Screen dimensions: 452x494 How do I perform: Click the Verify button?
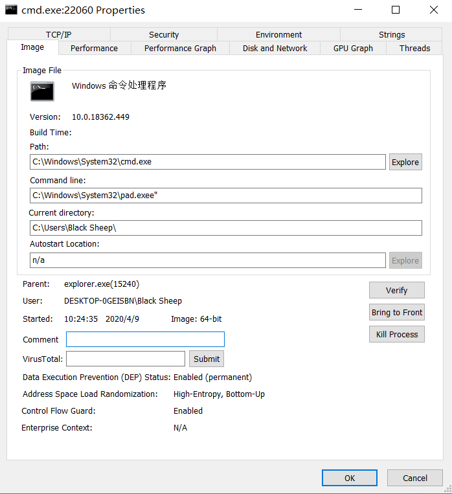397,290
